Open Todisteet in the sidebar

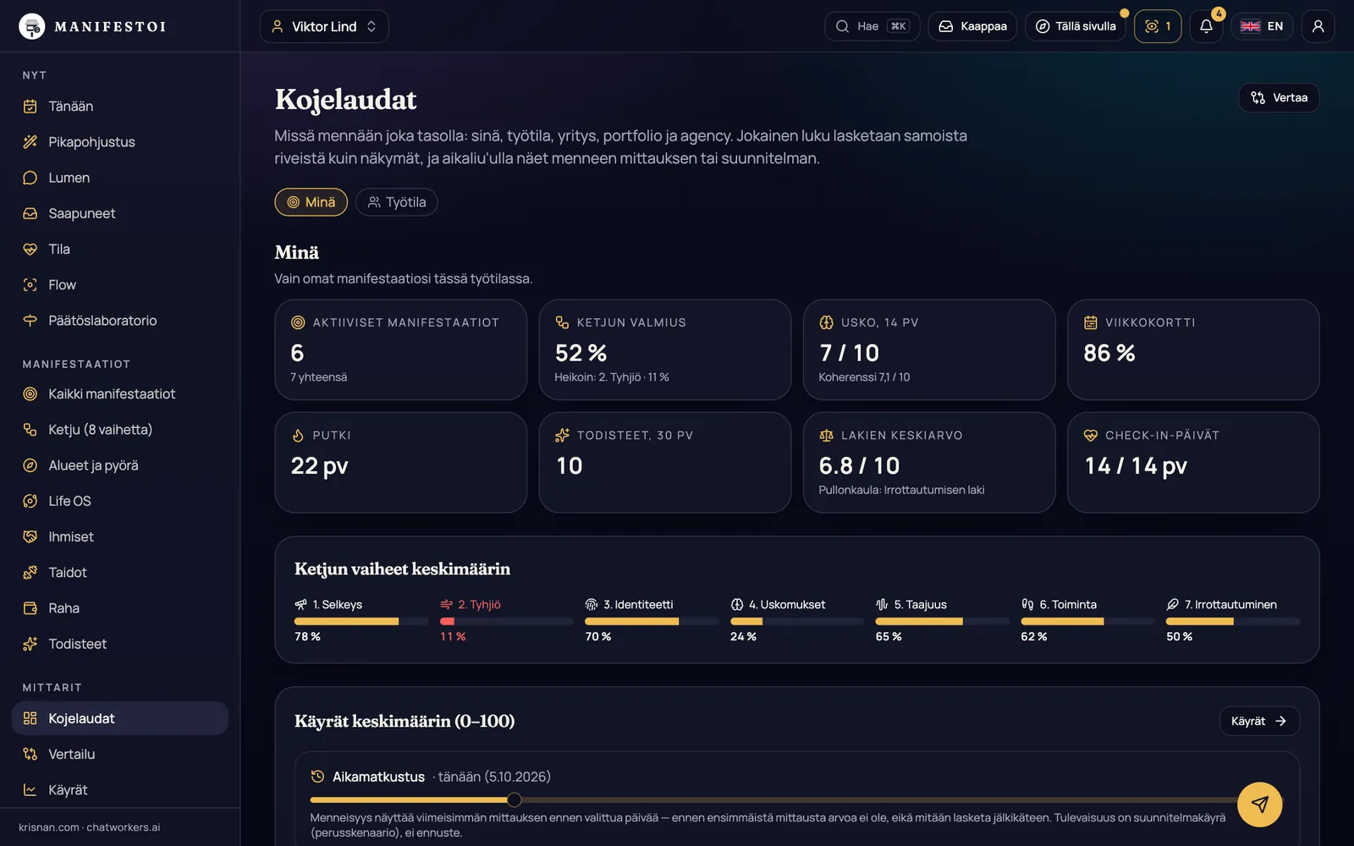119,644
